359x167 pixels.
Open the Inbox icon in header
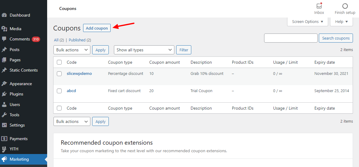click(319, 6)
